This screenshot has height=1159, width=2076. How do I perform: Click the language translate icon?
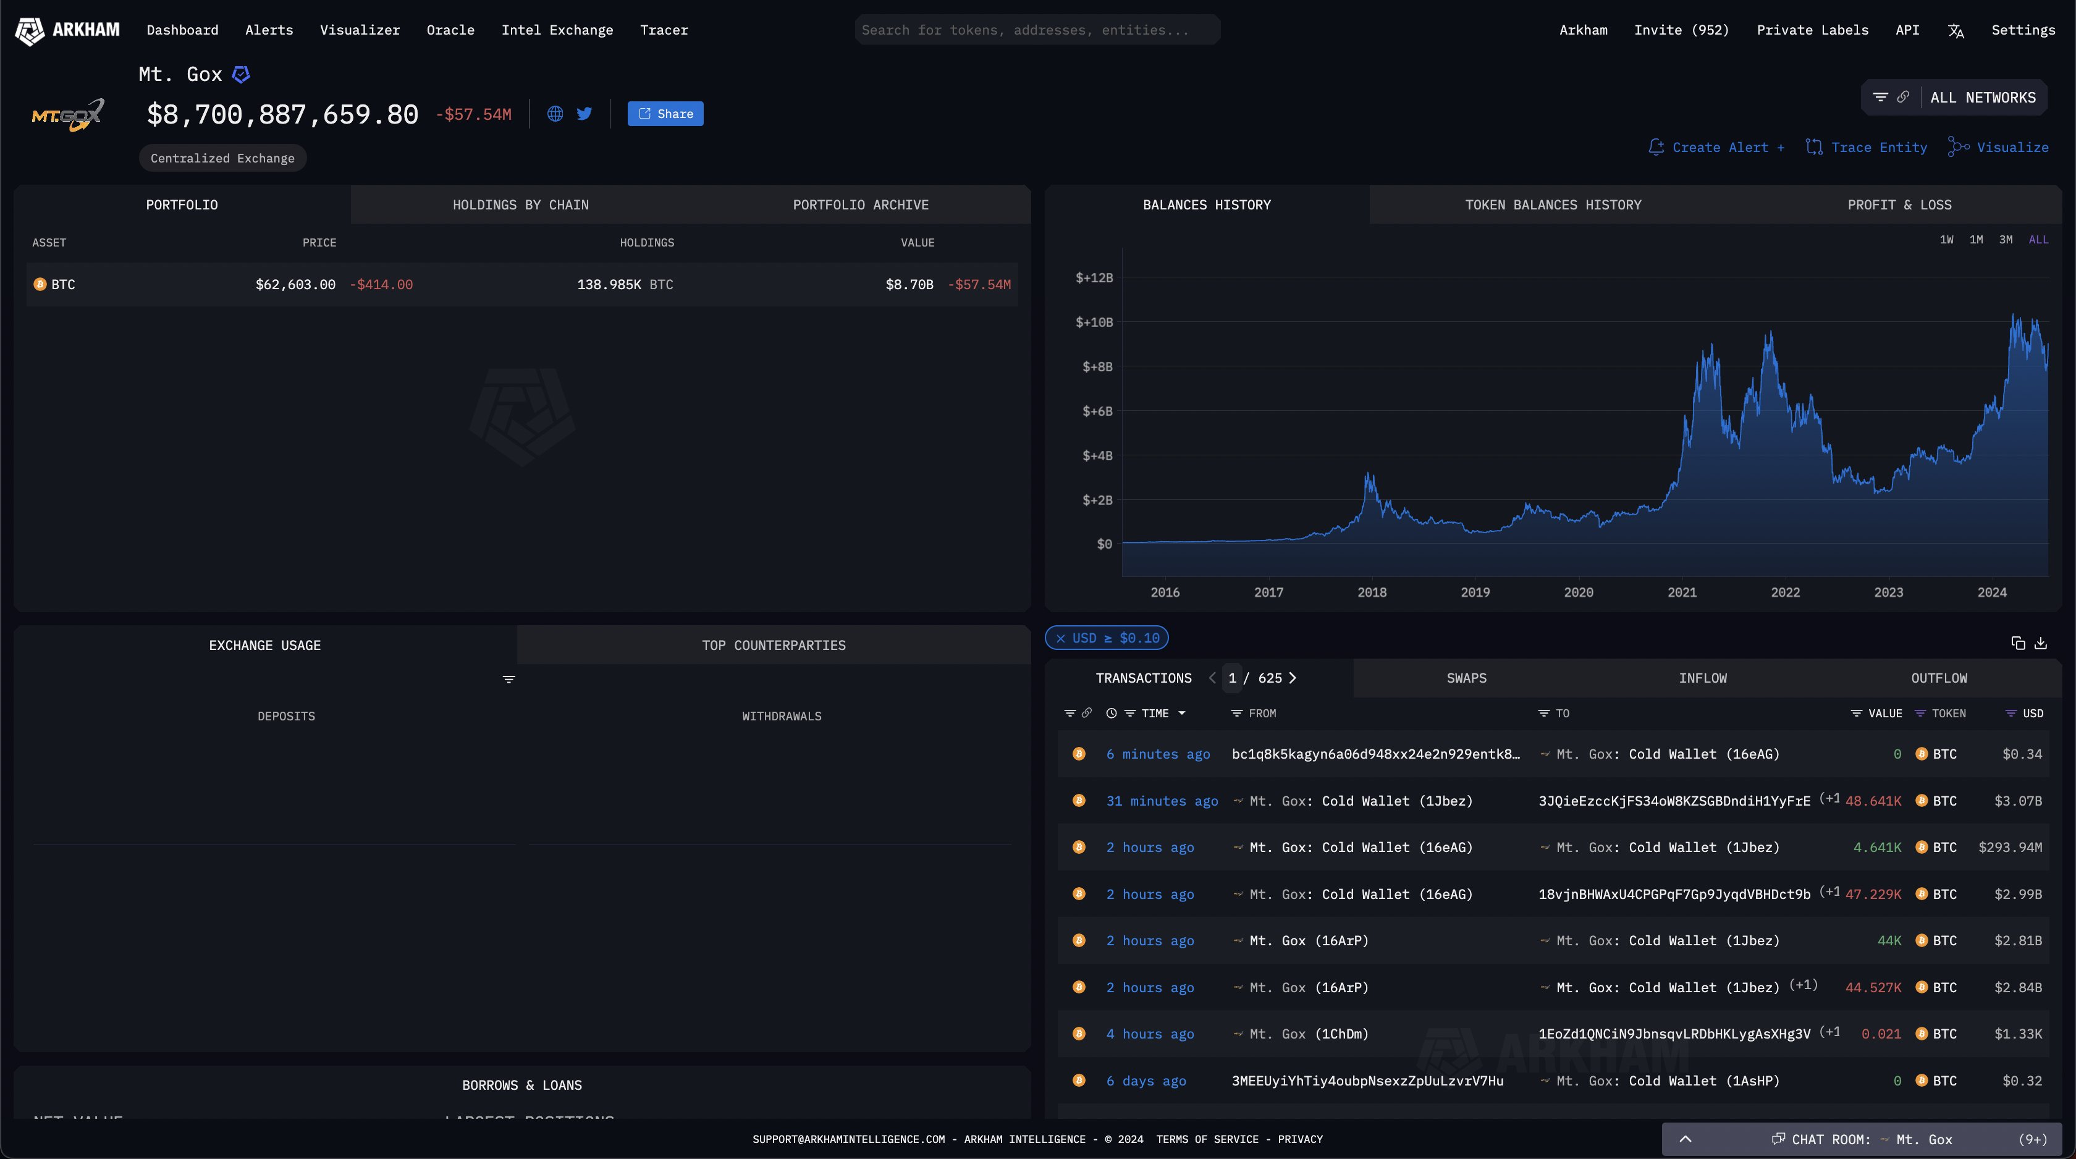click(x=1956, y=31)
